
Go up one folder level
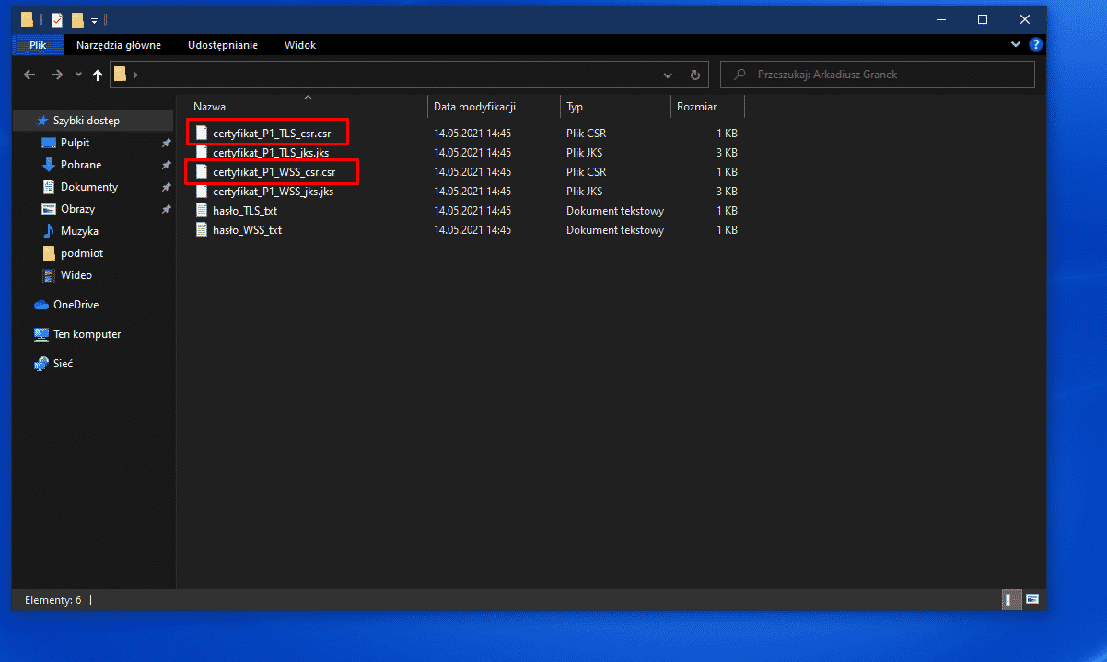tap(98, 75)
